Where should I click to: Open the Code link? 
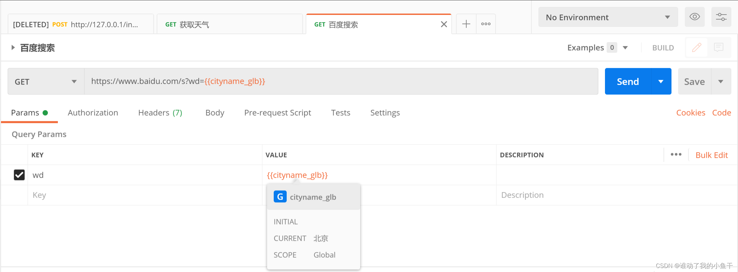[721, 113]
